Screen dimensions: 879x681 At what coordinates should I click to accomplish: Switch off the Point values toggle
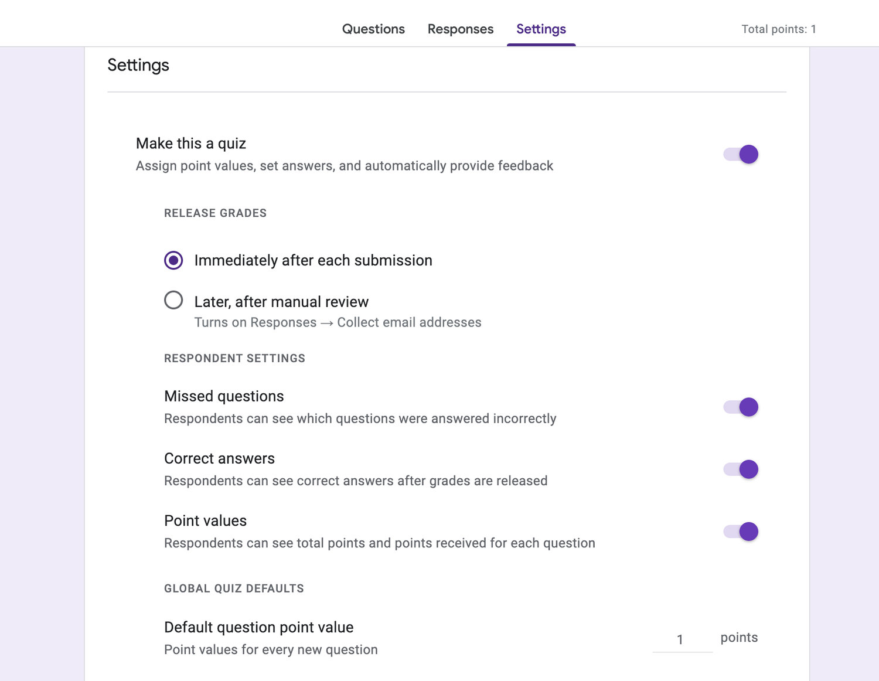(741, 531)
